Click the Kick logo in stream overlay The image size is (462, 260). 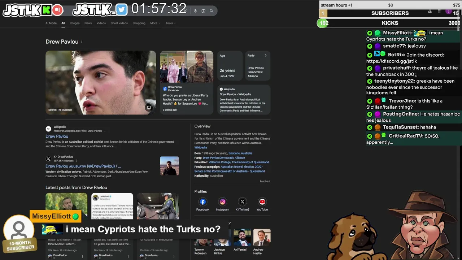point(46,10)
